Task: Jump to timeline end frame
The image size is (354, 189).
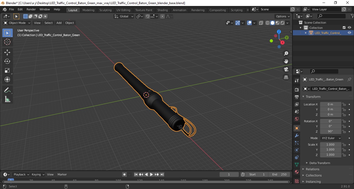Action: 162,174
